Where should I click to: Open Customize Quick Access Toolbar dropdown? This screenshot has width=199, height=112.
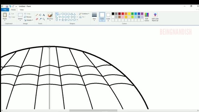tap(16, 6)
